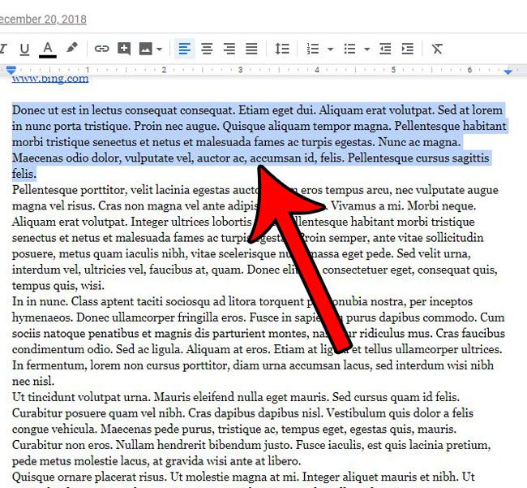Image resolution: width=527 pixels, height=488 pixels.
Task: Select the highlight color marker tool
Action: point(72,49)
